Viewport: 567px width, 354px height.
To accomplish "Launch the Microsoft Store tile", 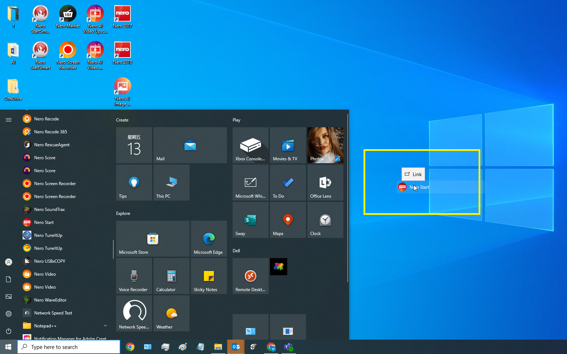I will pos(153,239).
